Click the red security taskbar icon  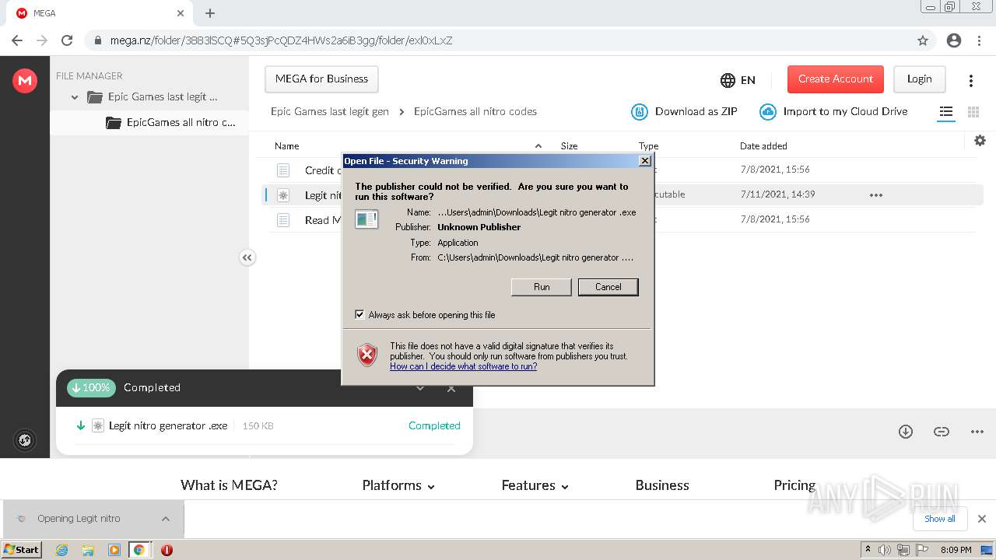[167, 550]
